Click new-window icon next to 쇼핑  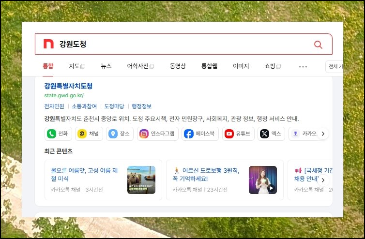(278, 67)
